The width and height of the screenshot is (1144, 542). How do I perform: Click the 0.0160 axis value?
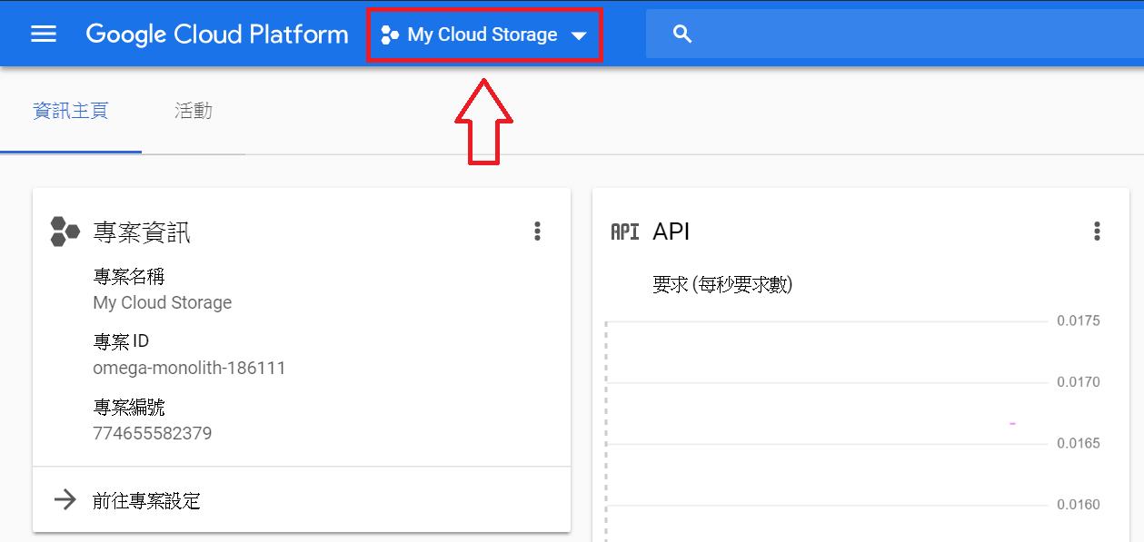click(x=1078, y=505)
